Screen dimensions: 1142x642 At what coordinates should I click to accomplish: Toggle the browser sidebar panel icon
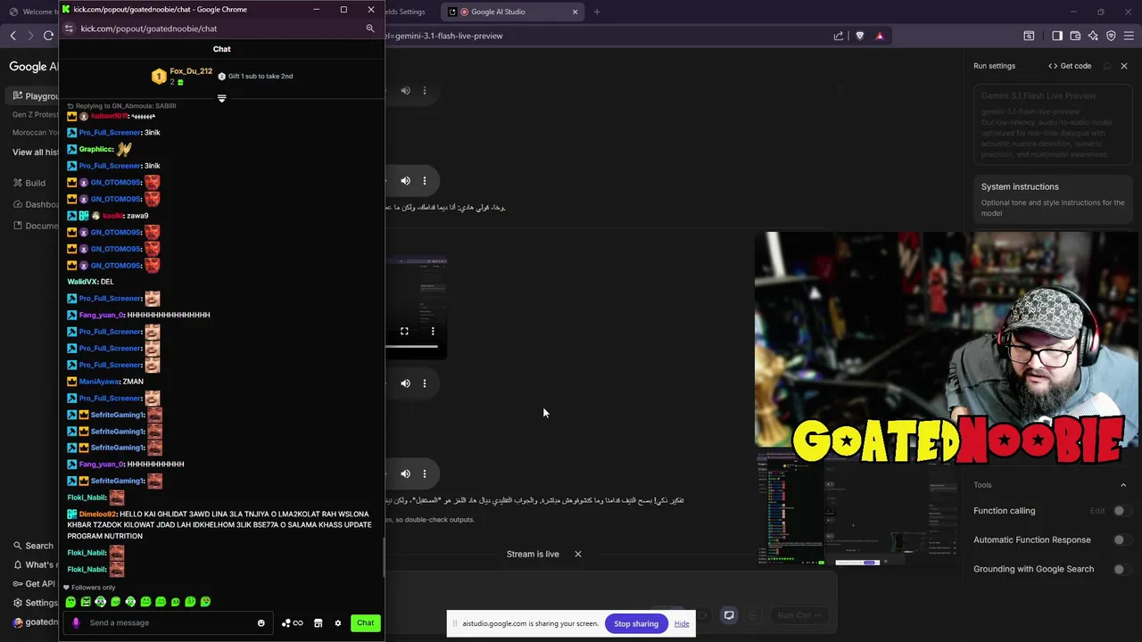tap(1057, 36)
